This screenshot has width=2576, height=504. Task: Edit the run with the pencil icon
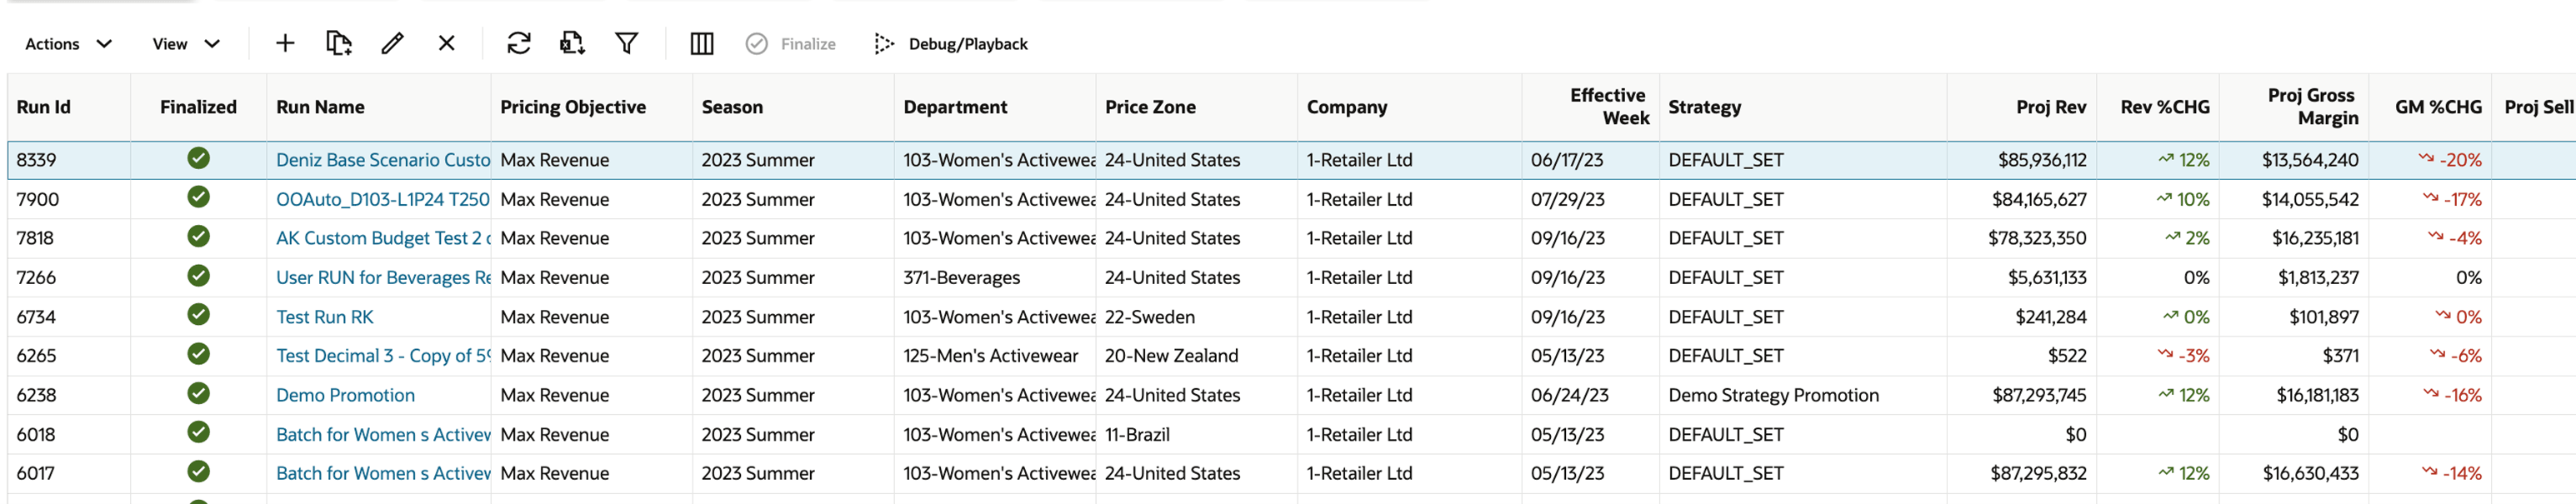(392, 43)
